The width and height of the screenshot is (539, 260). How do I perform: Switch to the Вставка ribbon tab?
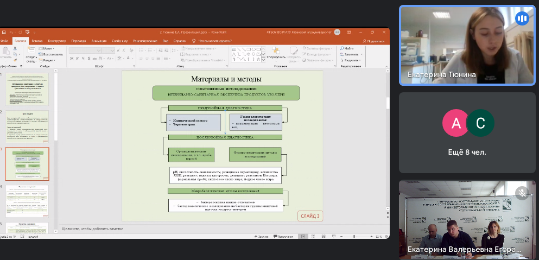(37, 41)
